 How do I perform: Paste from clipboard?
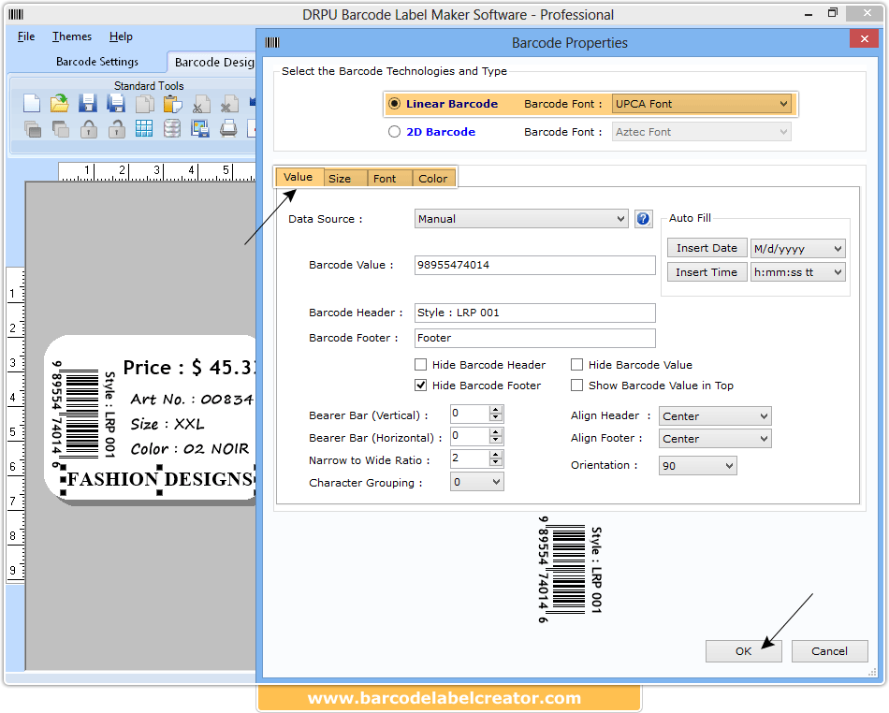click(x=172, y=103)
